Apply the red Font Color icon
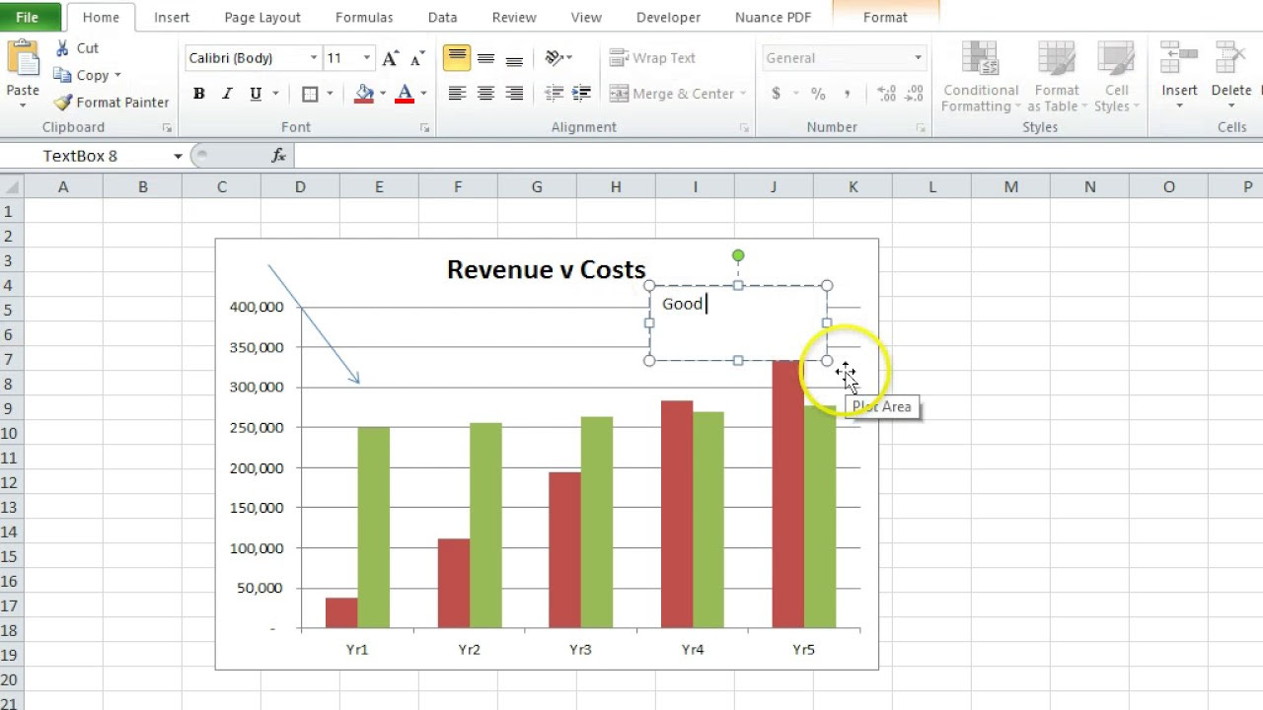The image size is (1263, 710). click(405, 94)
